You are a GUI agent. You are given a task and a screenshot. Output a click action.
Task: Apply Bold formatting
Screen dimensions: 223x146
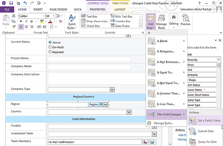[x=21, y=21]
